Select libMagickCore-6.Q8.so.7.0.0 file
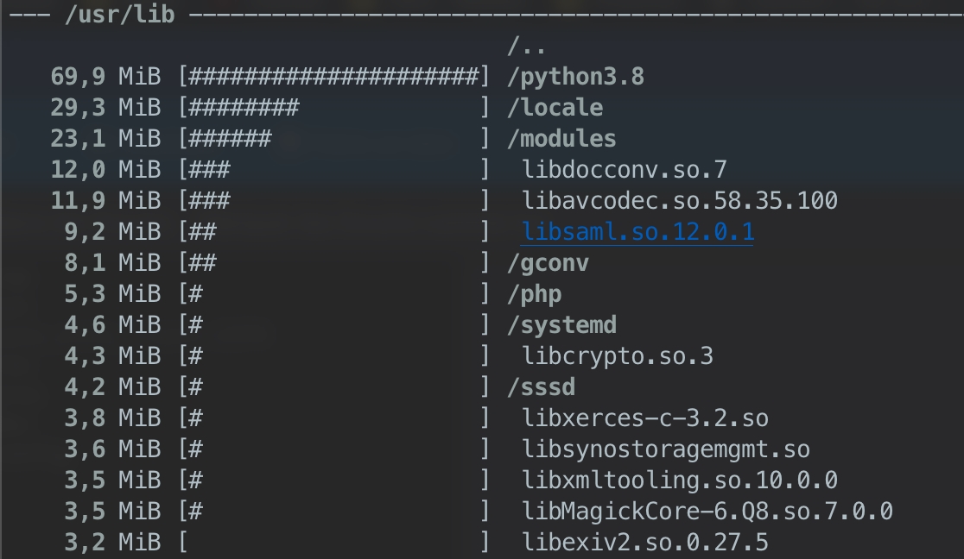Image resolution: width=964 pixels, height=559 pixels. pos(707,511)
